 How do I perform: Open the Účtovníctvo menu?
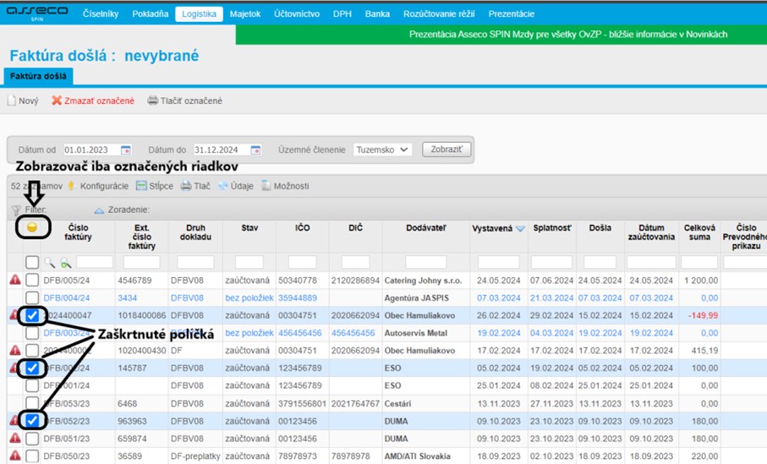tap(296, 14)
